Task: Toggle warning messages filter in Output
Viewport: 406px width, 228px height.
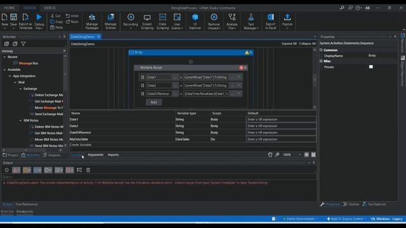Action: (27, 170)
